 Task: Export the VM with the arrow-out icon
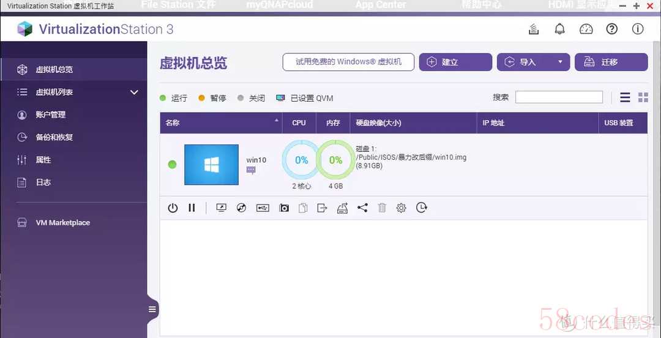(x=322, y=208)
